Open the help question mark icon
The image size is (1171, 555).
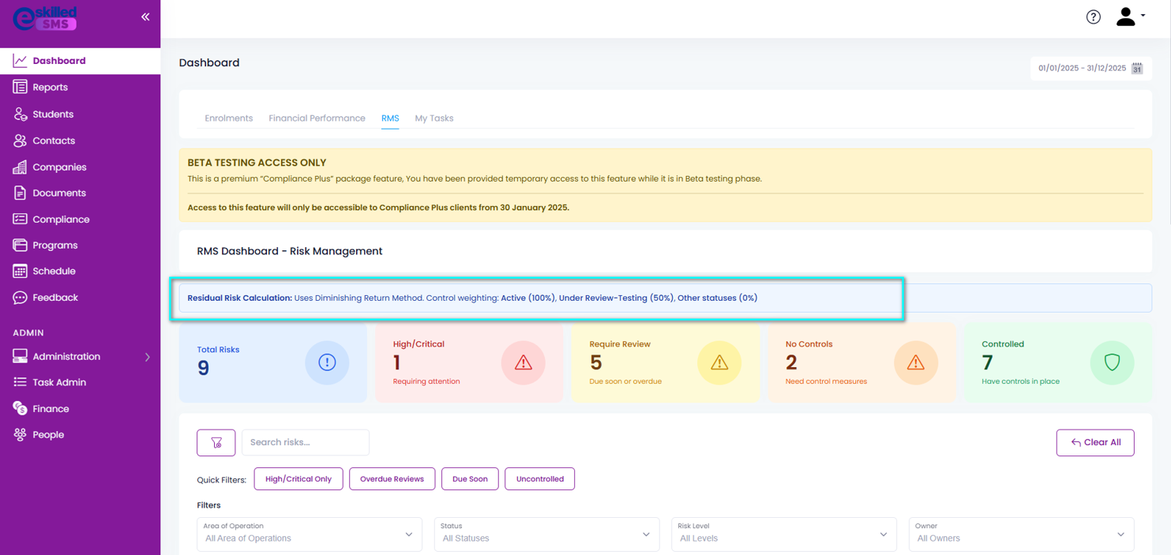[x=1093, y=17]
